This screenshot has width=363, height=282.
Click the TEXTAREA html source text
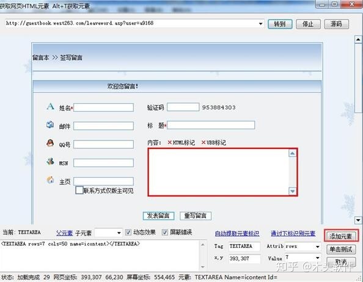[70, 244]
